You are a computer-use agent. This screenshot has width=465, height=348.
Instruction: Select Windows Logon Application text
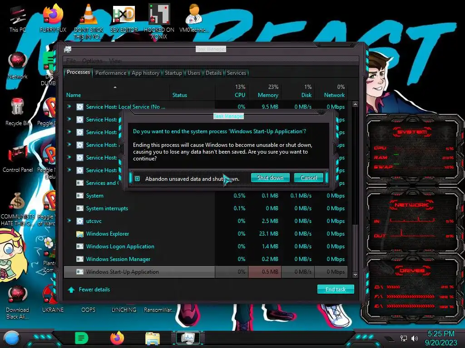coord(120,246)
